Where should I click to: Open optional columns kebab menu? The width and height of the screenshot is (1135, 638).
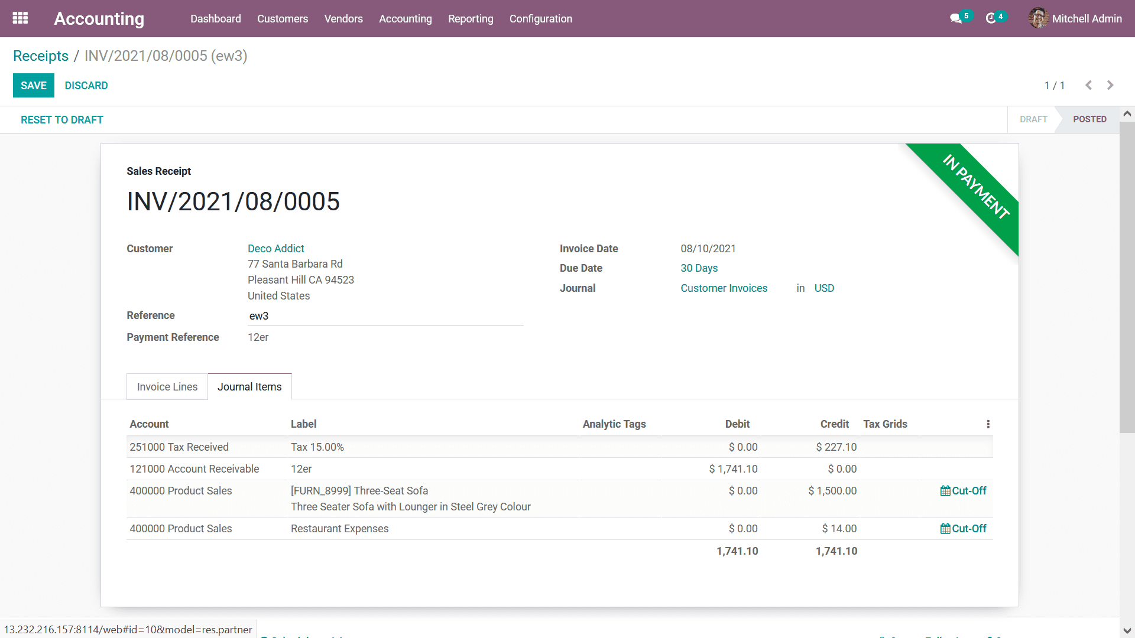point(988,424)
